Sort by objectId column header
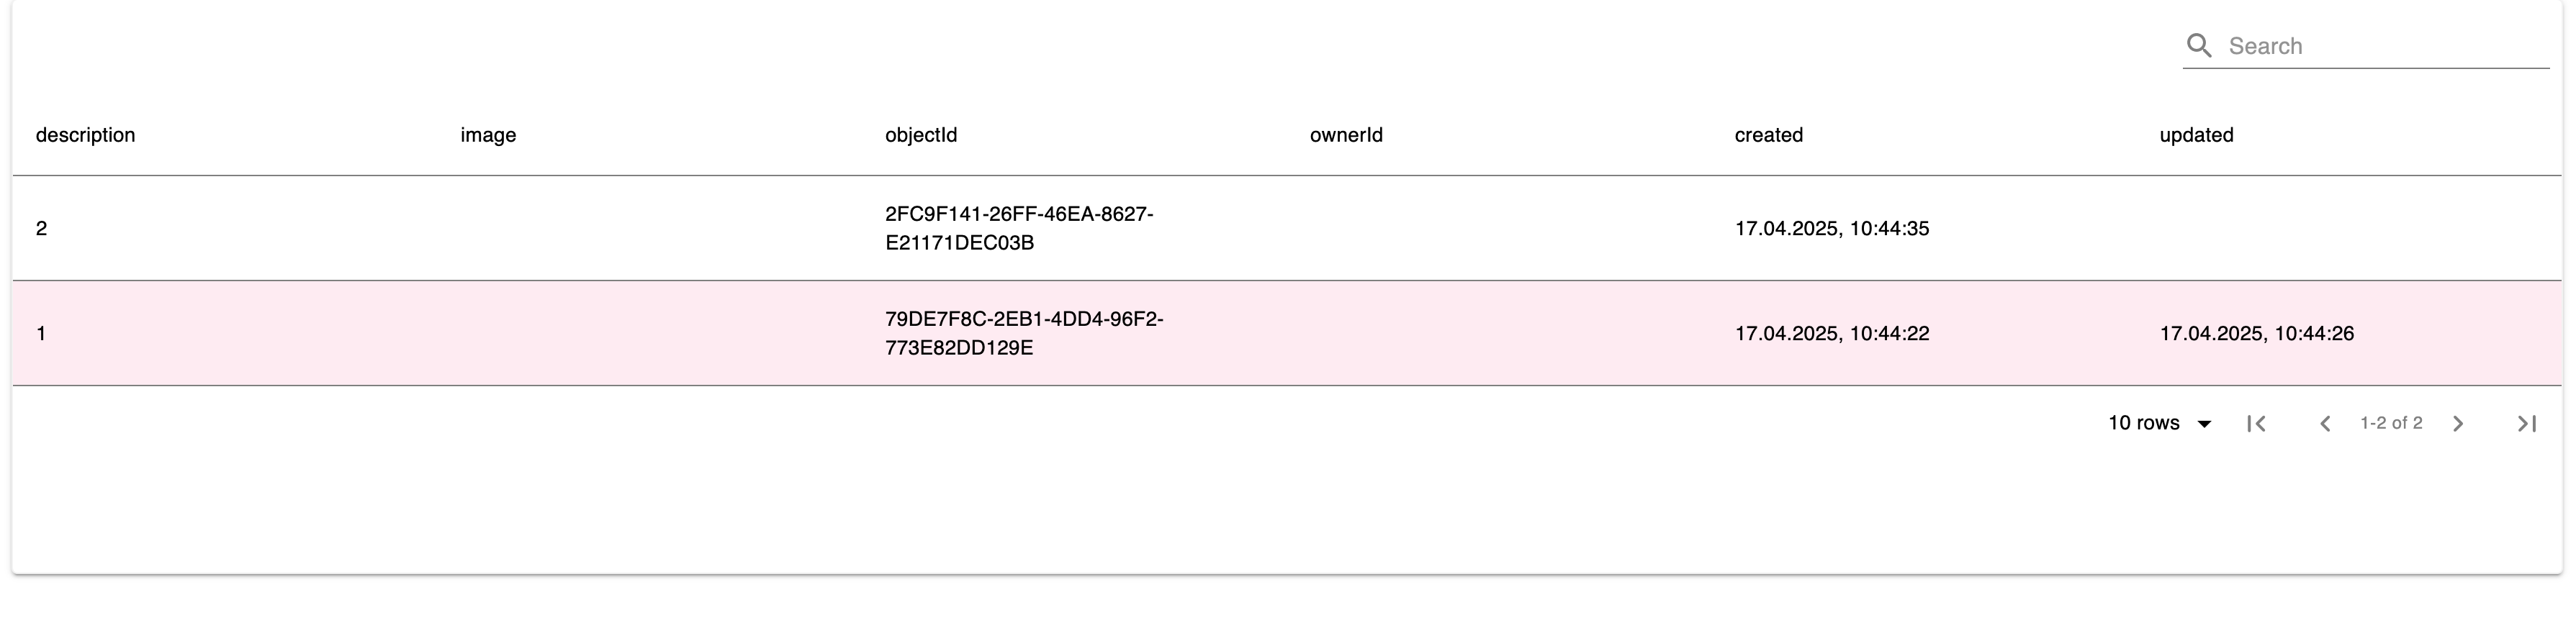The image size is (2576, 620). [x=921, y=135]
